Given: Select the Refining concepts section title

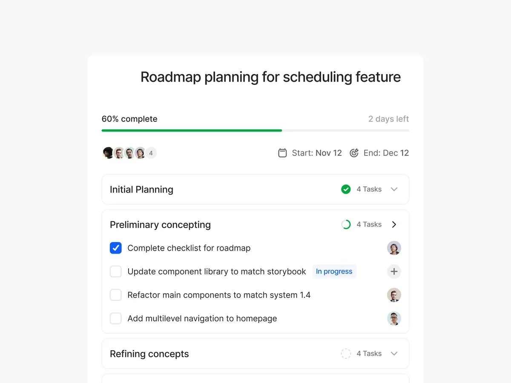Looking at the screenshot, I should [149, 354].
